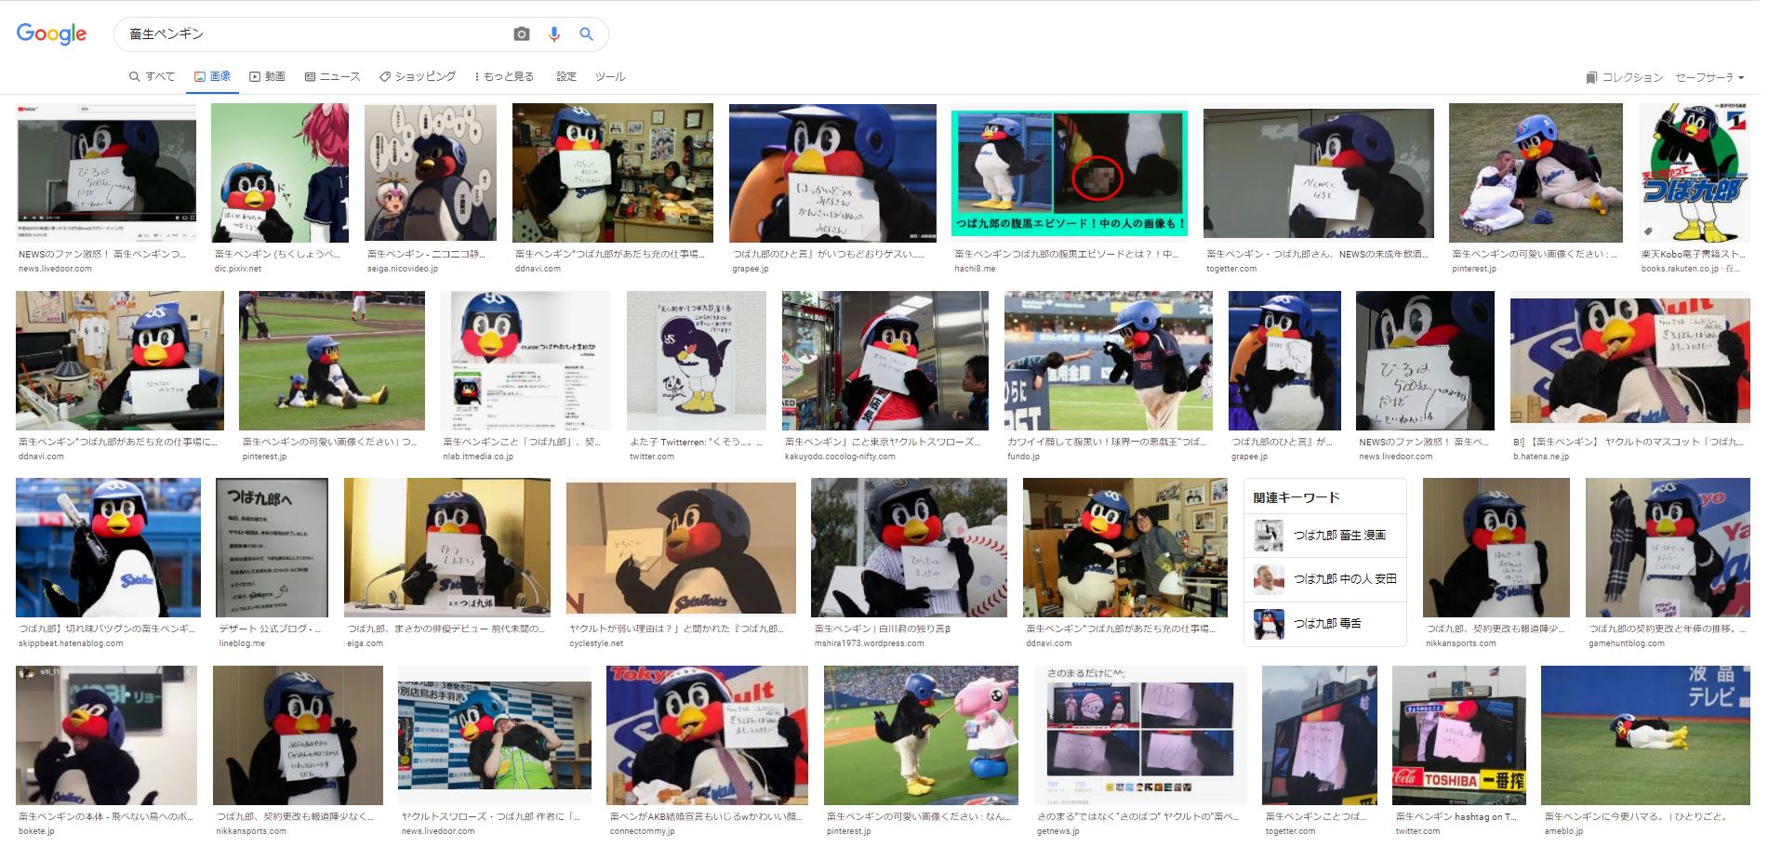
Task: Switch to the すべて tab
Action: coord(153,76)
